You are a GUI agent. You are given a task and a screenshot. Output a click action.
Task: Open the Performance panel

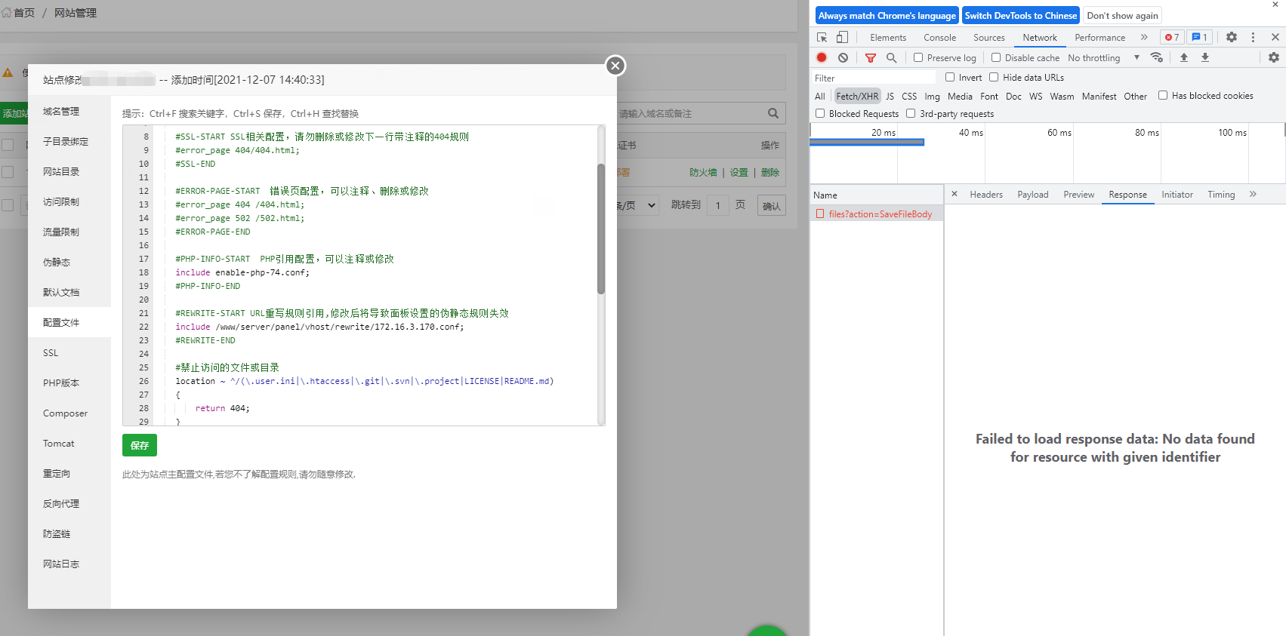click(1099, 37)
